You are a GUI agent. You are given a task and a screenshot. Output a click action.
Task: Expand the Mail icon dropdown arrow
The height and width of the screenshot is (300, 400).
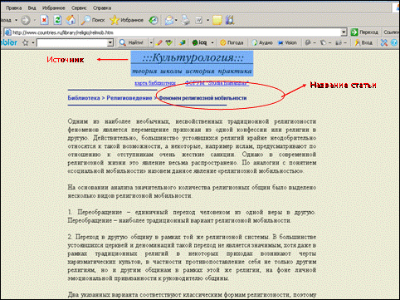click(x=176, y=20)
